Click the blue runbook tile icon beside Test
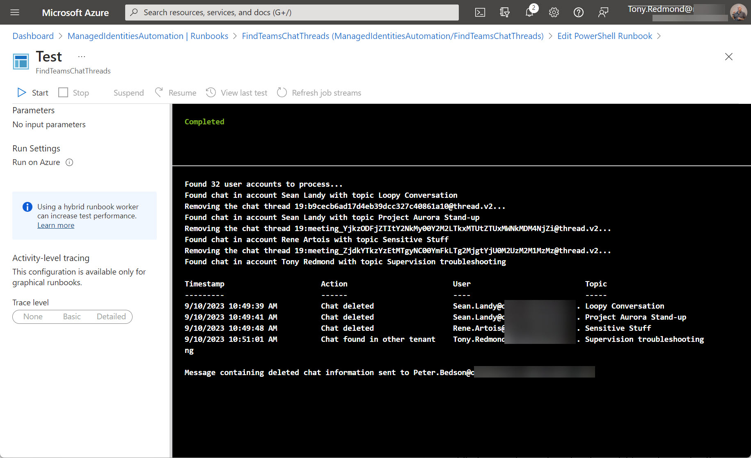The width and height of the screenshot is (751, 458). (21, 61)
